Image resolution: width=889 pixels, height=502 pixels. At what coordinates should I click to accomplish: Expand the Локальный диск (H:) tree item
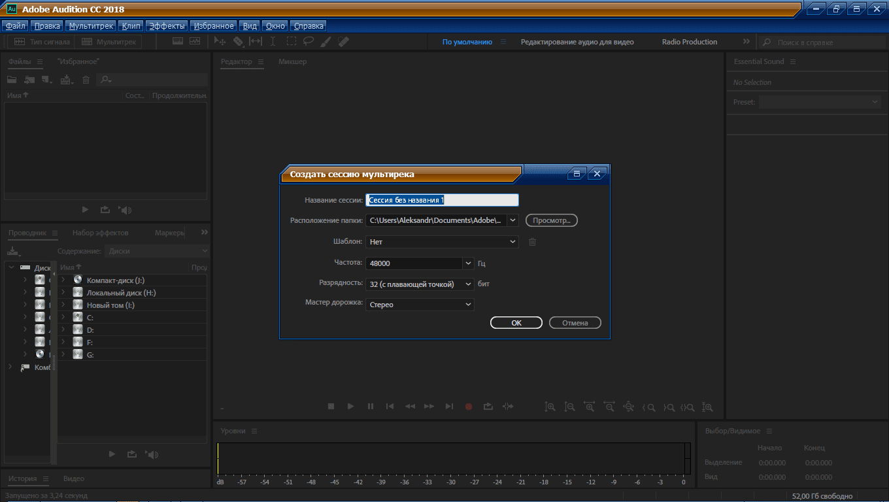click(63, 293)
